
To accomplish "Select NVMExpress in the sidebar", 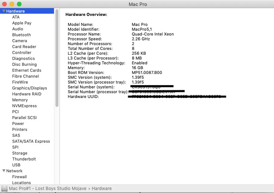I will 24,106.
